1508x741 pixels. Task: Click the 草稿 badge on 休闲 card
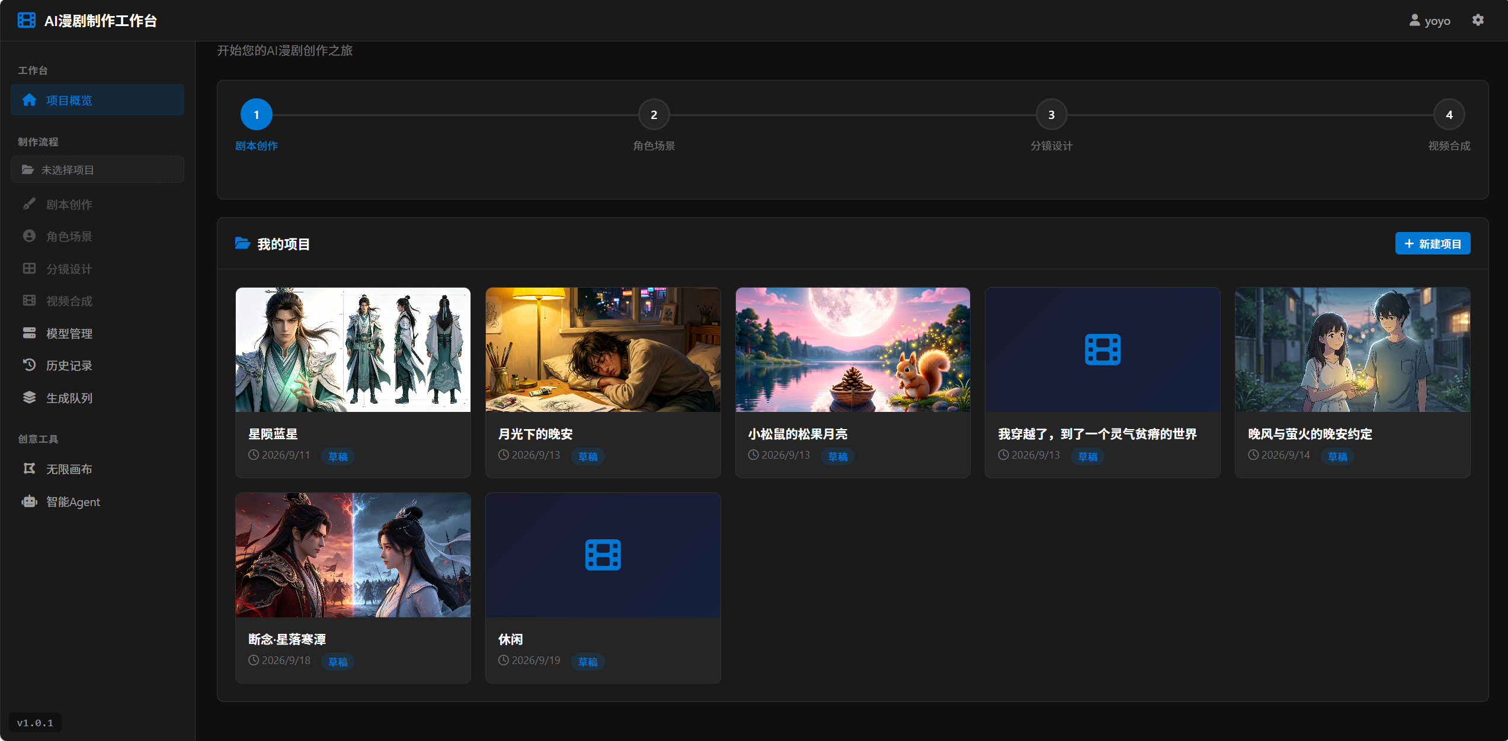point(588,662)
